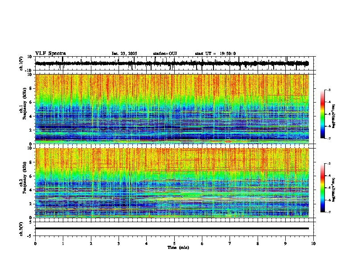Viewport: 353px width, 273px height.
Task: Click the 5 tick on ch.3(V) axis
Action: [x=31, y=222]
